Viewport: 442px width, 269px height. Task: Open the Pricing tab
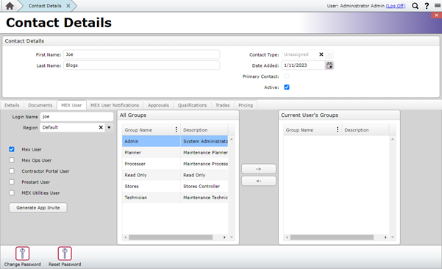pyautogui.click(x=246, y=105)
